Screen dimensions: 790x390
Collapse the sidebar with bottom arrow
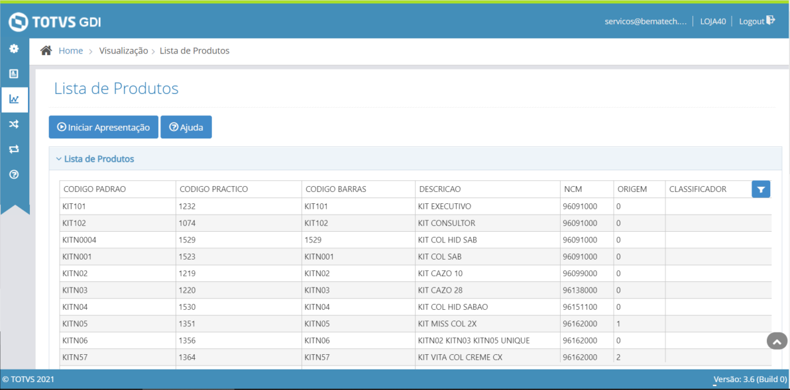pyautogui.click(x=15, y=209)
